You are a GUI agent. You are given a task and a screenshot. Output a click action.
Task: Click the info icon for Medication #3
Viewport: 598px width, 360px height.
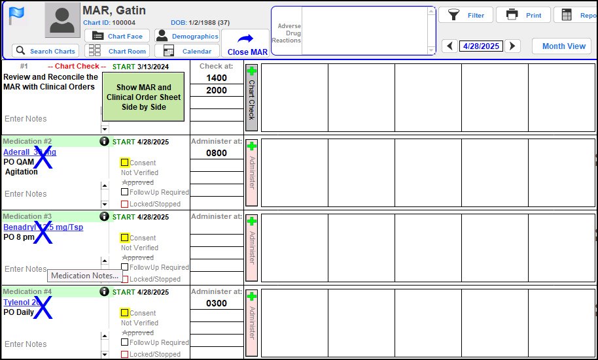pyautogui.click(x=103, y=216)
